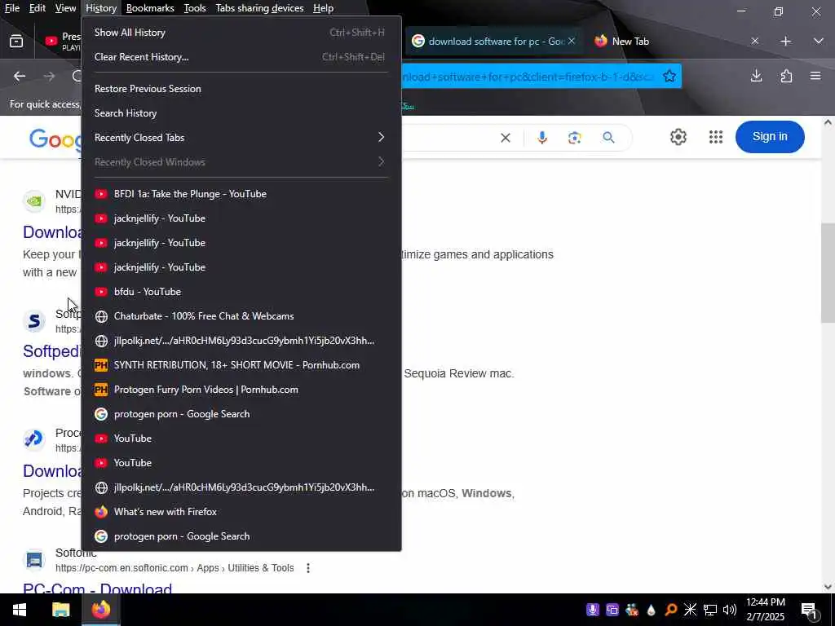Viewport: 835px width, 626px height.
Task: Open the taskbar clock and date
Action: 765,610
